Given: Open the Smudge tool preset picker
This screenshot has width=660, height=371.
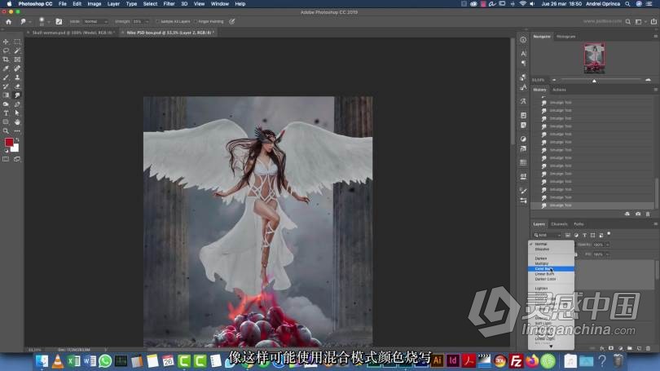Looking at the screenshot, I should [24, 21].
